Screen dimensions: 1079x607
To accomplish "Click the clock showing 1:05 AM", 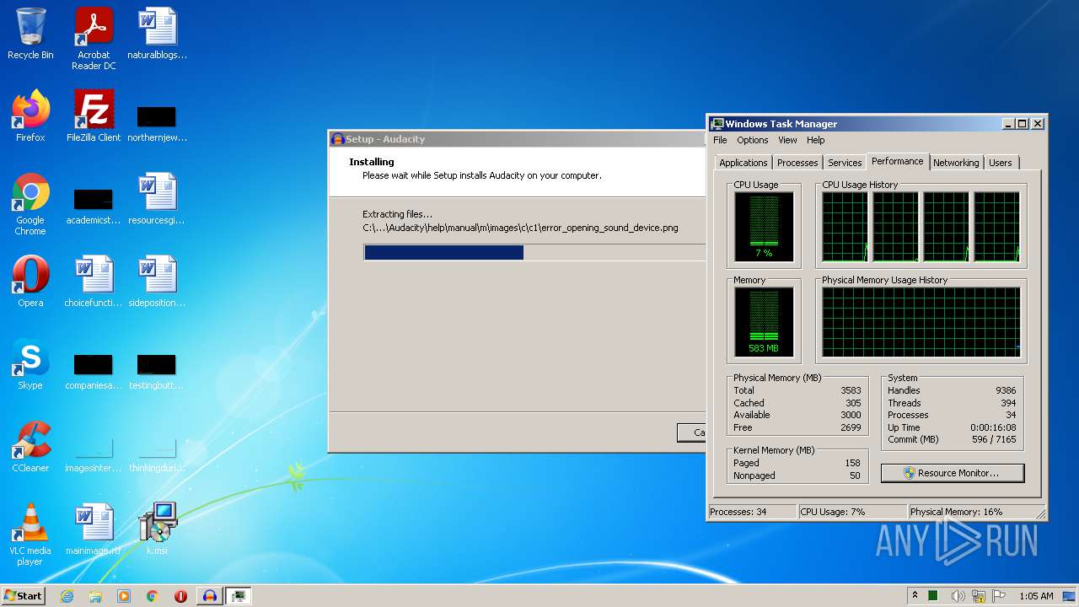I will pyautogui.click(x=1036, y=596).
